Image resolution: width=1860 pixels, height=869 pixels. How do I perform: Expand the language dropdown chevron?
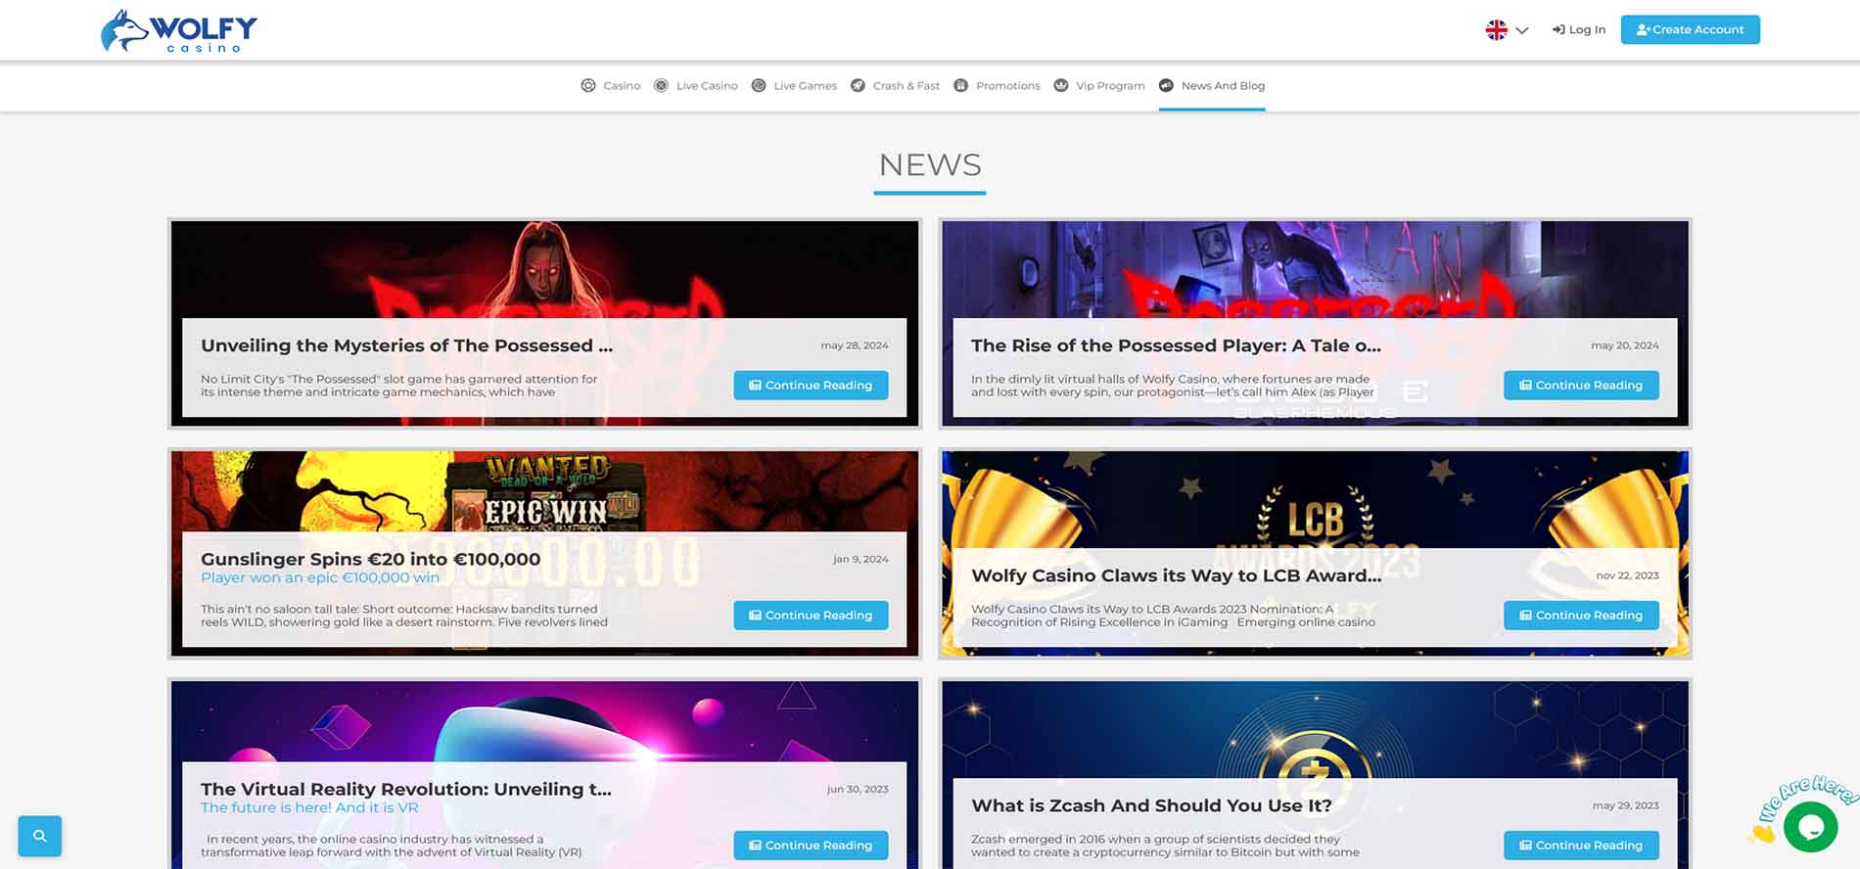coord(1522,30)
